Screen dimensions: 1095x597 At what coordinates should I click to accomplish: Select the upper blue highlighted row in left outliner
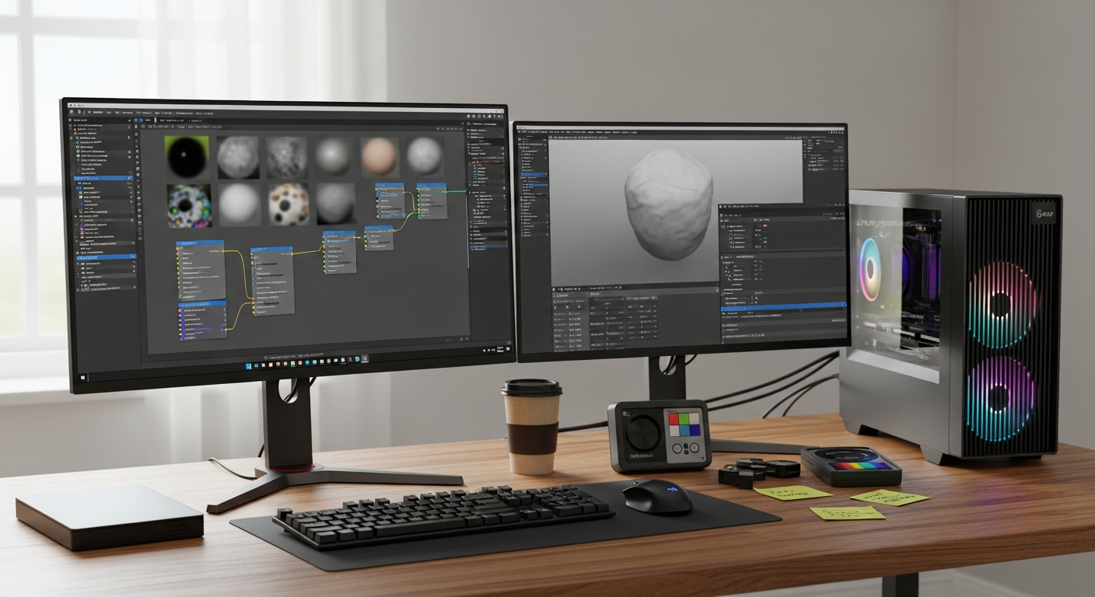pos(103,179)
